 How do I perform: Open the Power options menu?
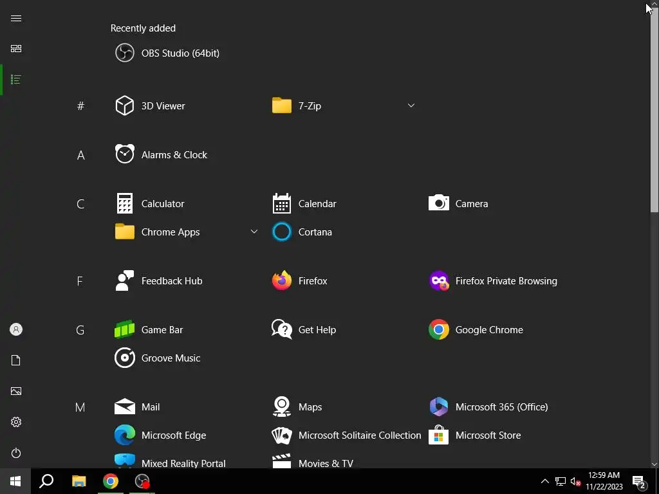pos(16,453)
